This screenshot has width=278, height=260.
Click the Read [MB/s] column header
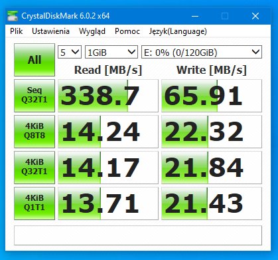[108, 70]
